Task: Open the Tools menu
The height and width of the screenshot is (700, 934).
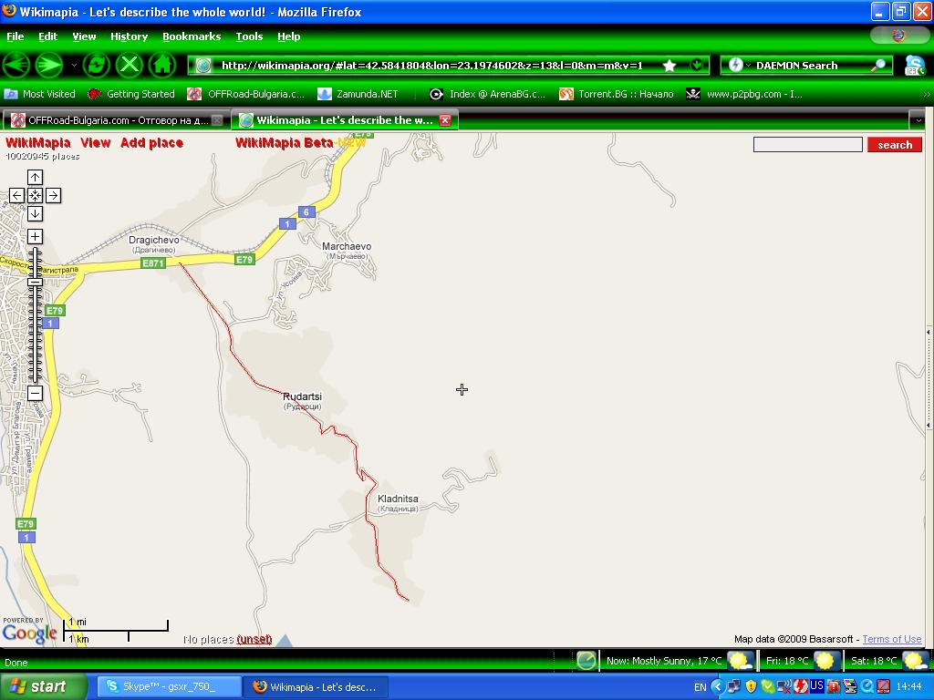Action: click(249, 36)
